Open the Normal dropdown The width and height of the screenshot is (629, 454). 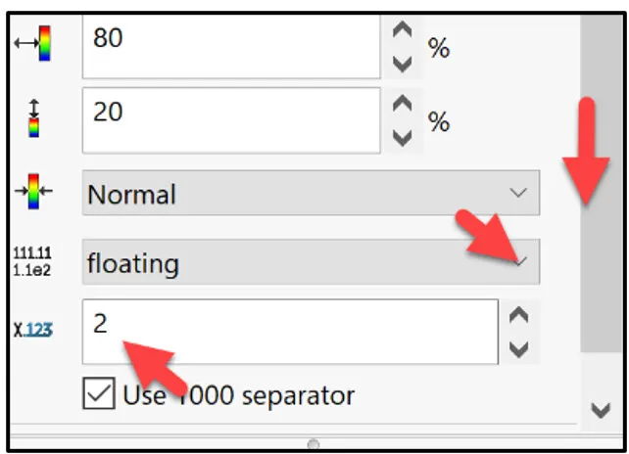(x=311, y=193)
